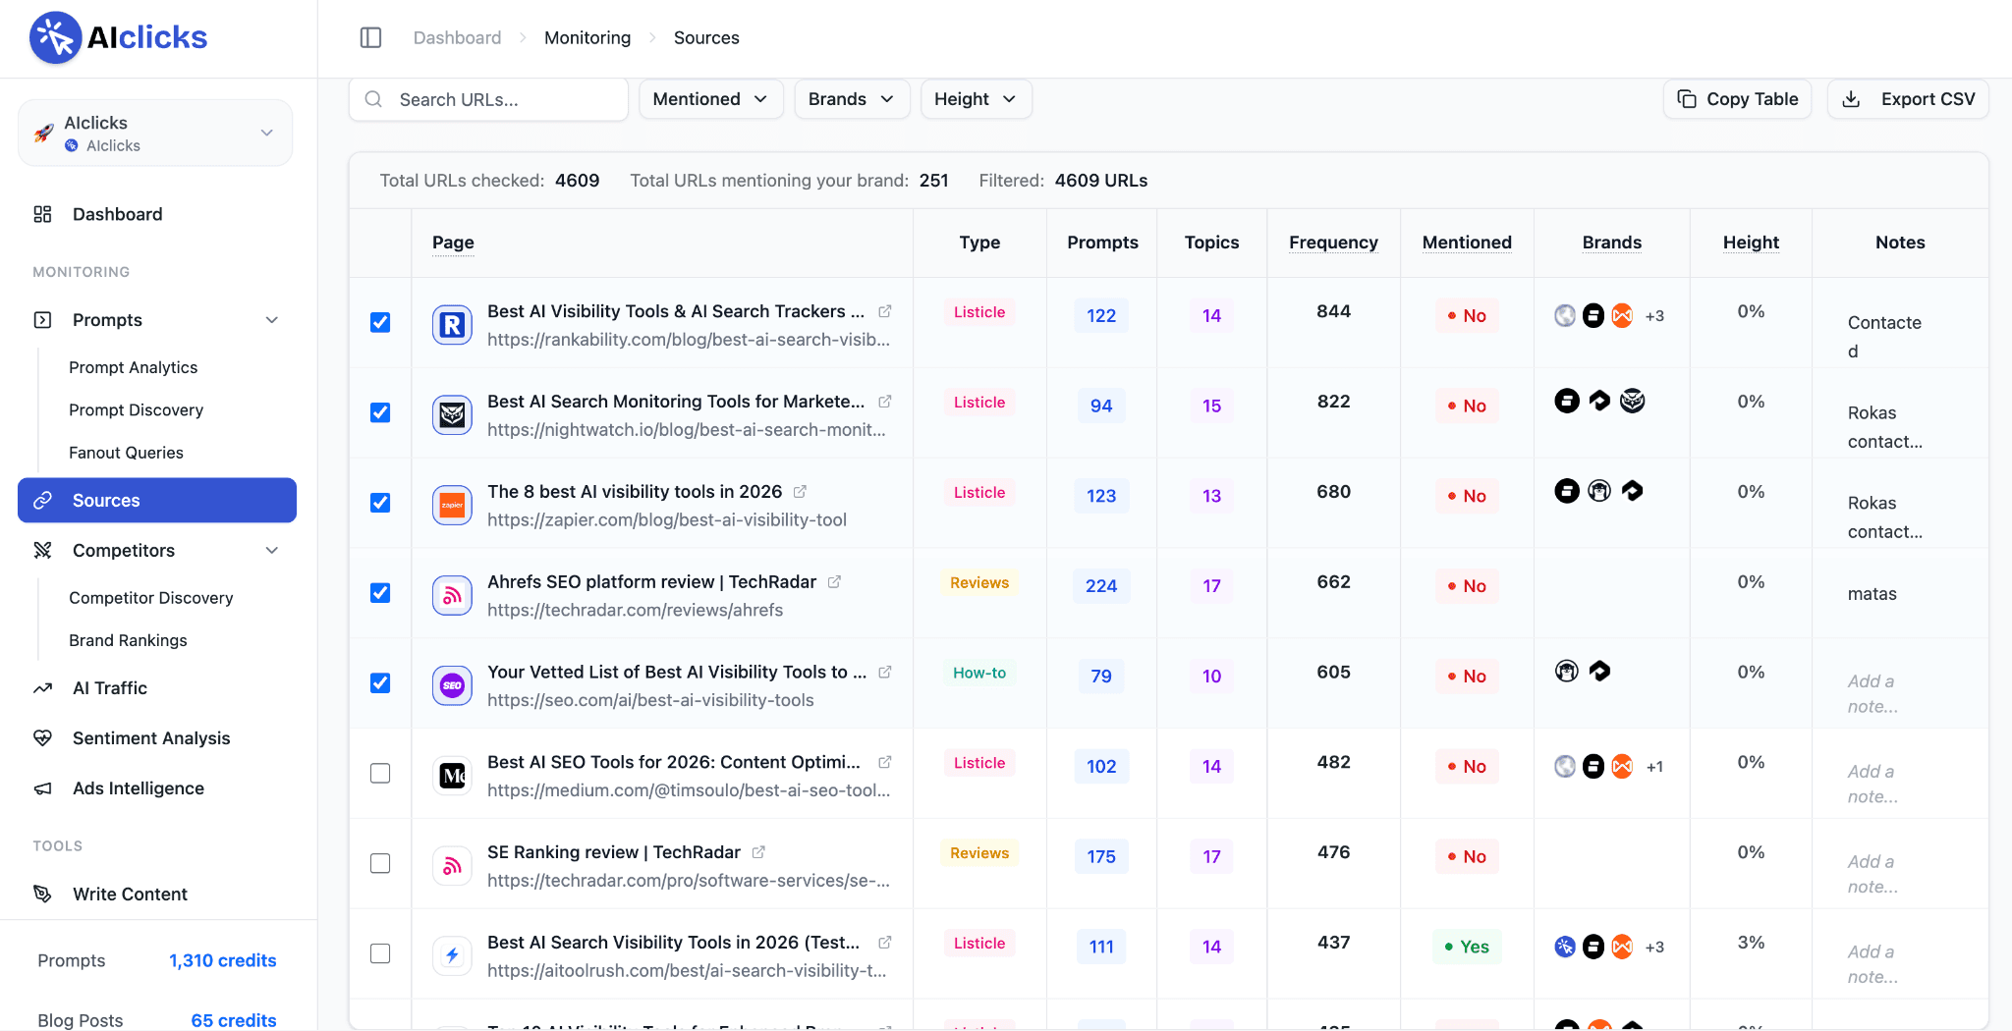Uncheck the seo.com row checkbox
The image size is (2012, 1031).
pos(380,683)
